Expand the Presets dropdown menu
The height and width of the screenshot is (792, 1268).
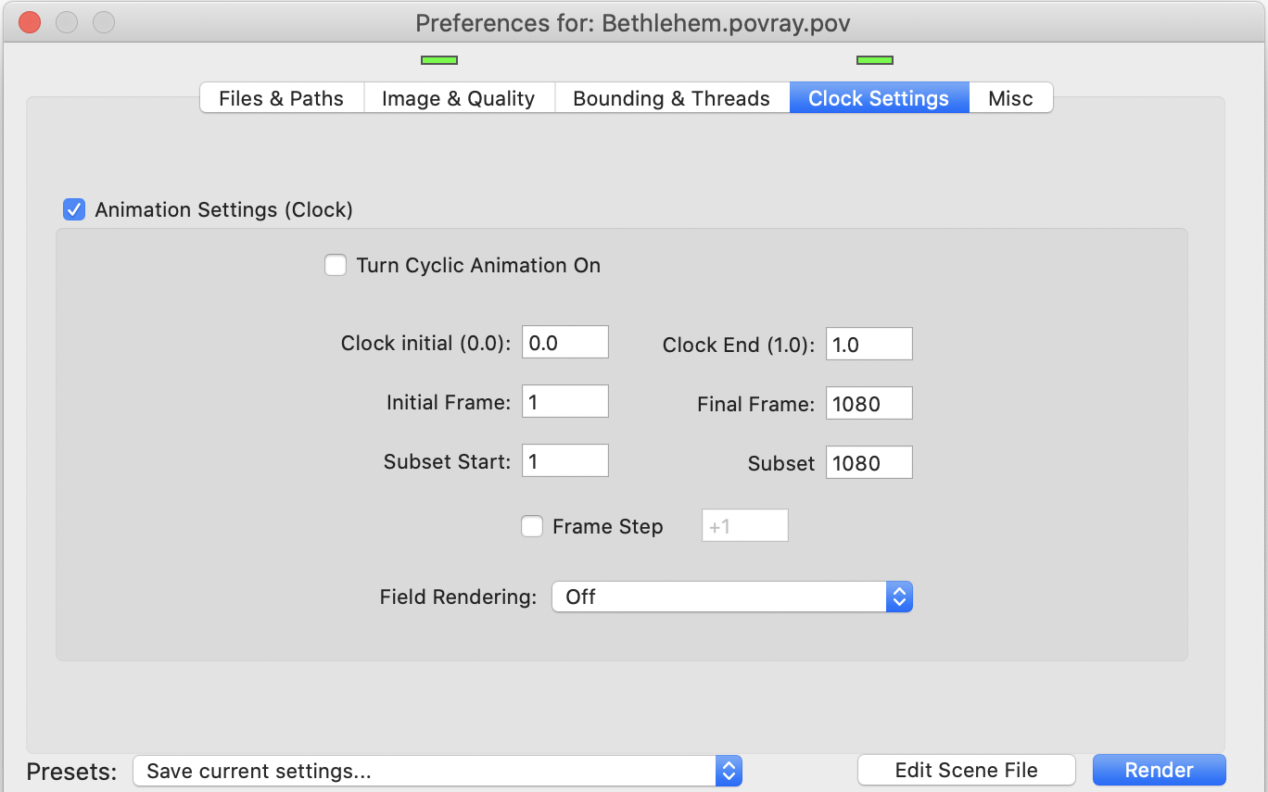click(x=437, y=771)
